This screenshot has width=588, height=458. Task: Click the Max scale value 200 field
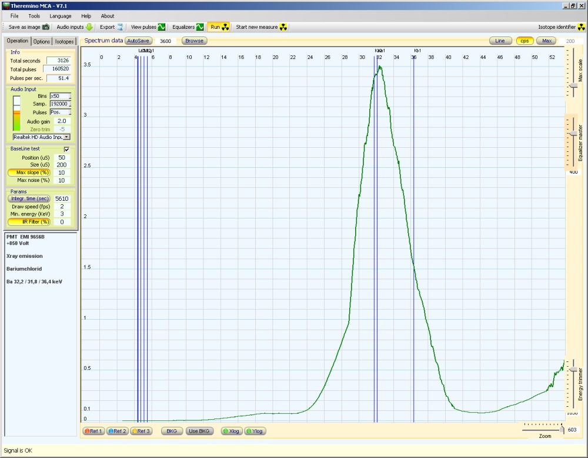(x=570, y=41)
